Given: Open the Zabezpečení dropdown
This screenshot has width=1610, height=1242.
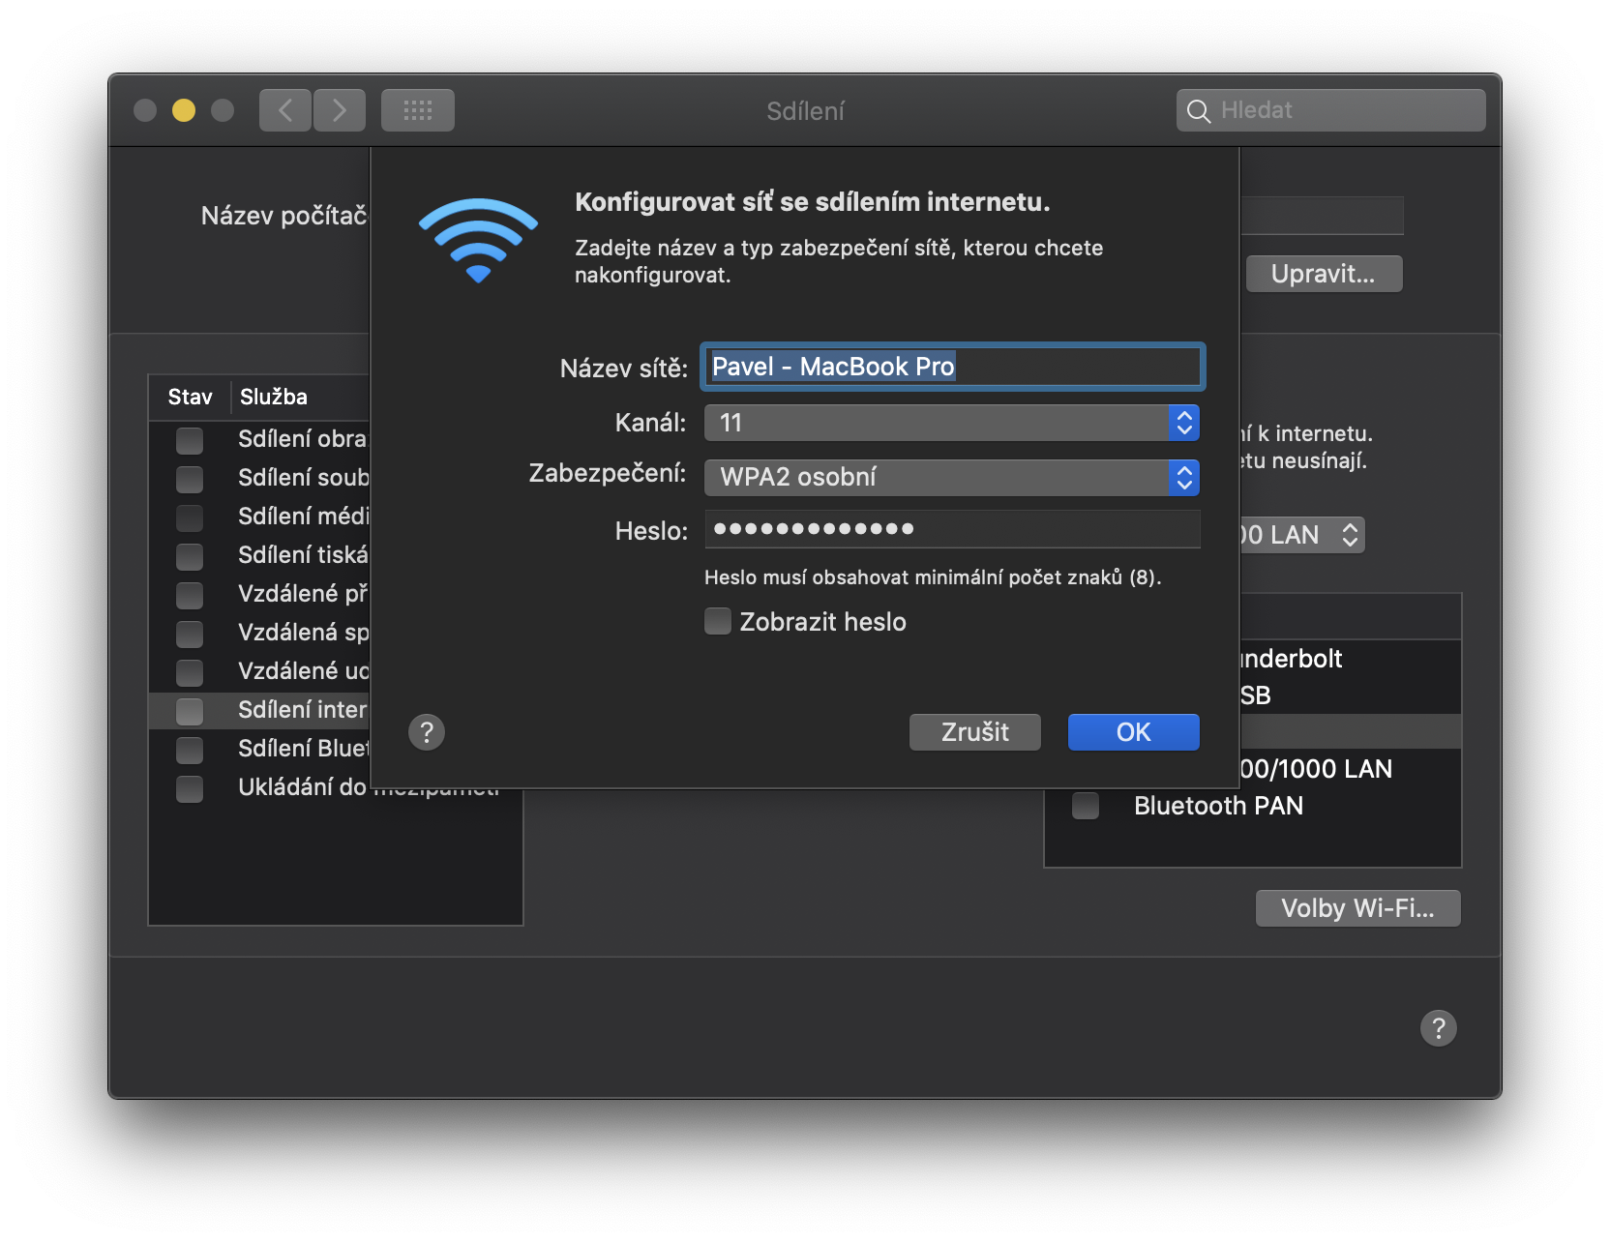Looking at the screenshot, I should pyautogui.click(x=951, y=477).
